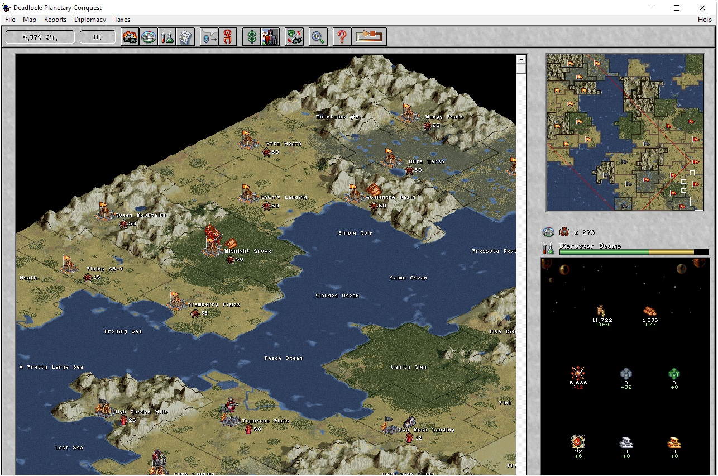Click the red claw toolbar icon
The image size is (718, 476).
coord(227,37)
